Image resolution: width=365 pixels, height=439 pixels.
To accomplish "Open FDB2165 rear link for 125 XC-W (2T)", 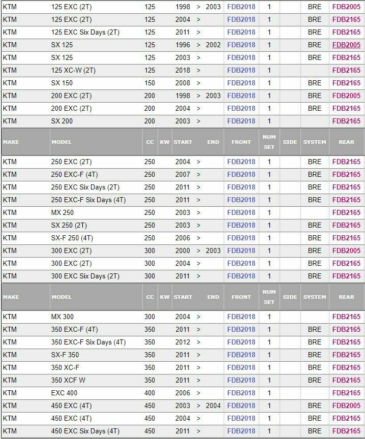I will click(x=346, y=70).
